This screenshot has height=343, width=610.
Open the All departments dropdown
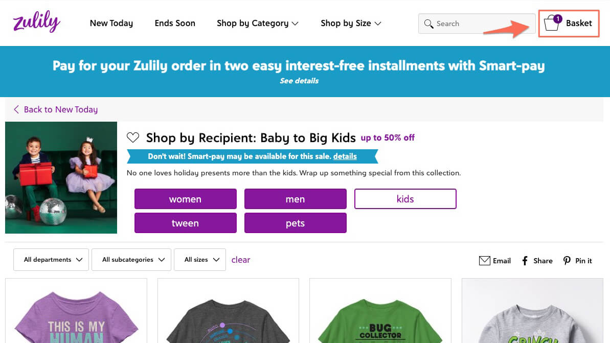click(51, 260)
